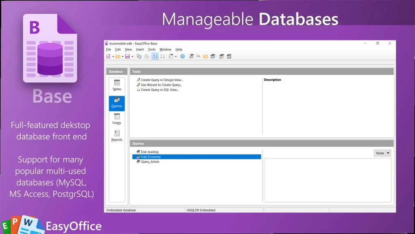Screen dimensions: 415x234
Task: Select the Query_Artists query
Action: (x=148, y=161)
